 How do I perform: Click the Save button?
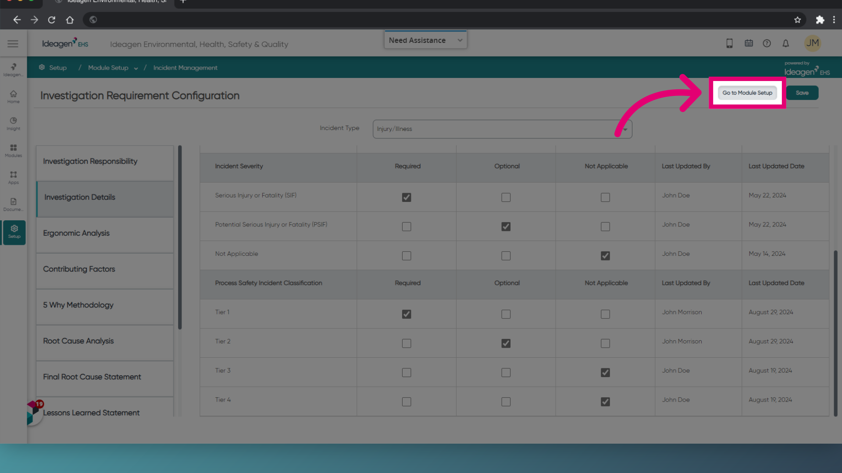tap(802, 93)
